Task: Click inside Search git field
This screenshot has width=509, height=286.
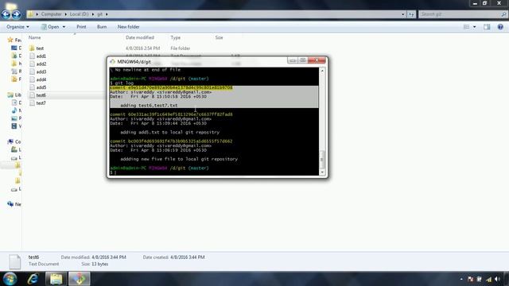Action: click(x=459, y=14)
